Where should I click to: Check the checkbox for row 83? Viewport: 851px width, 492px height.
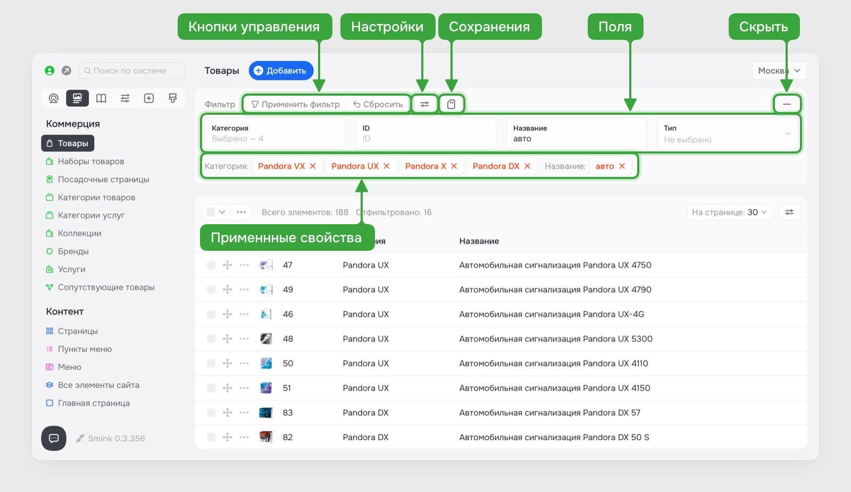[211, 412]
